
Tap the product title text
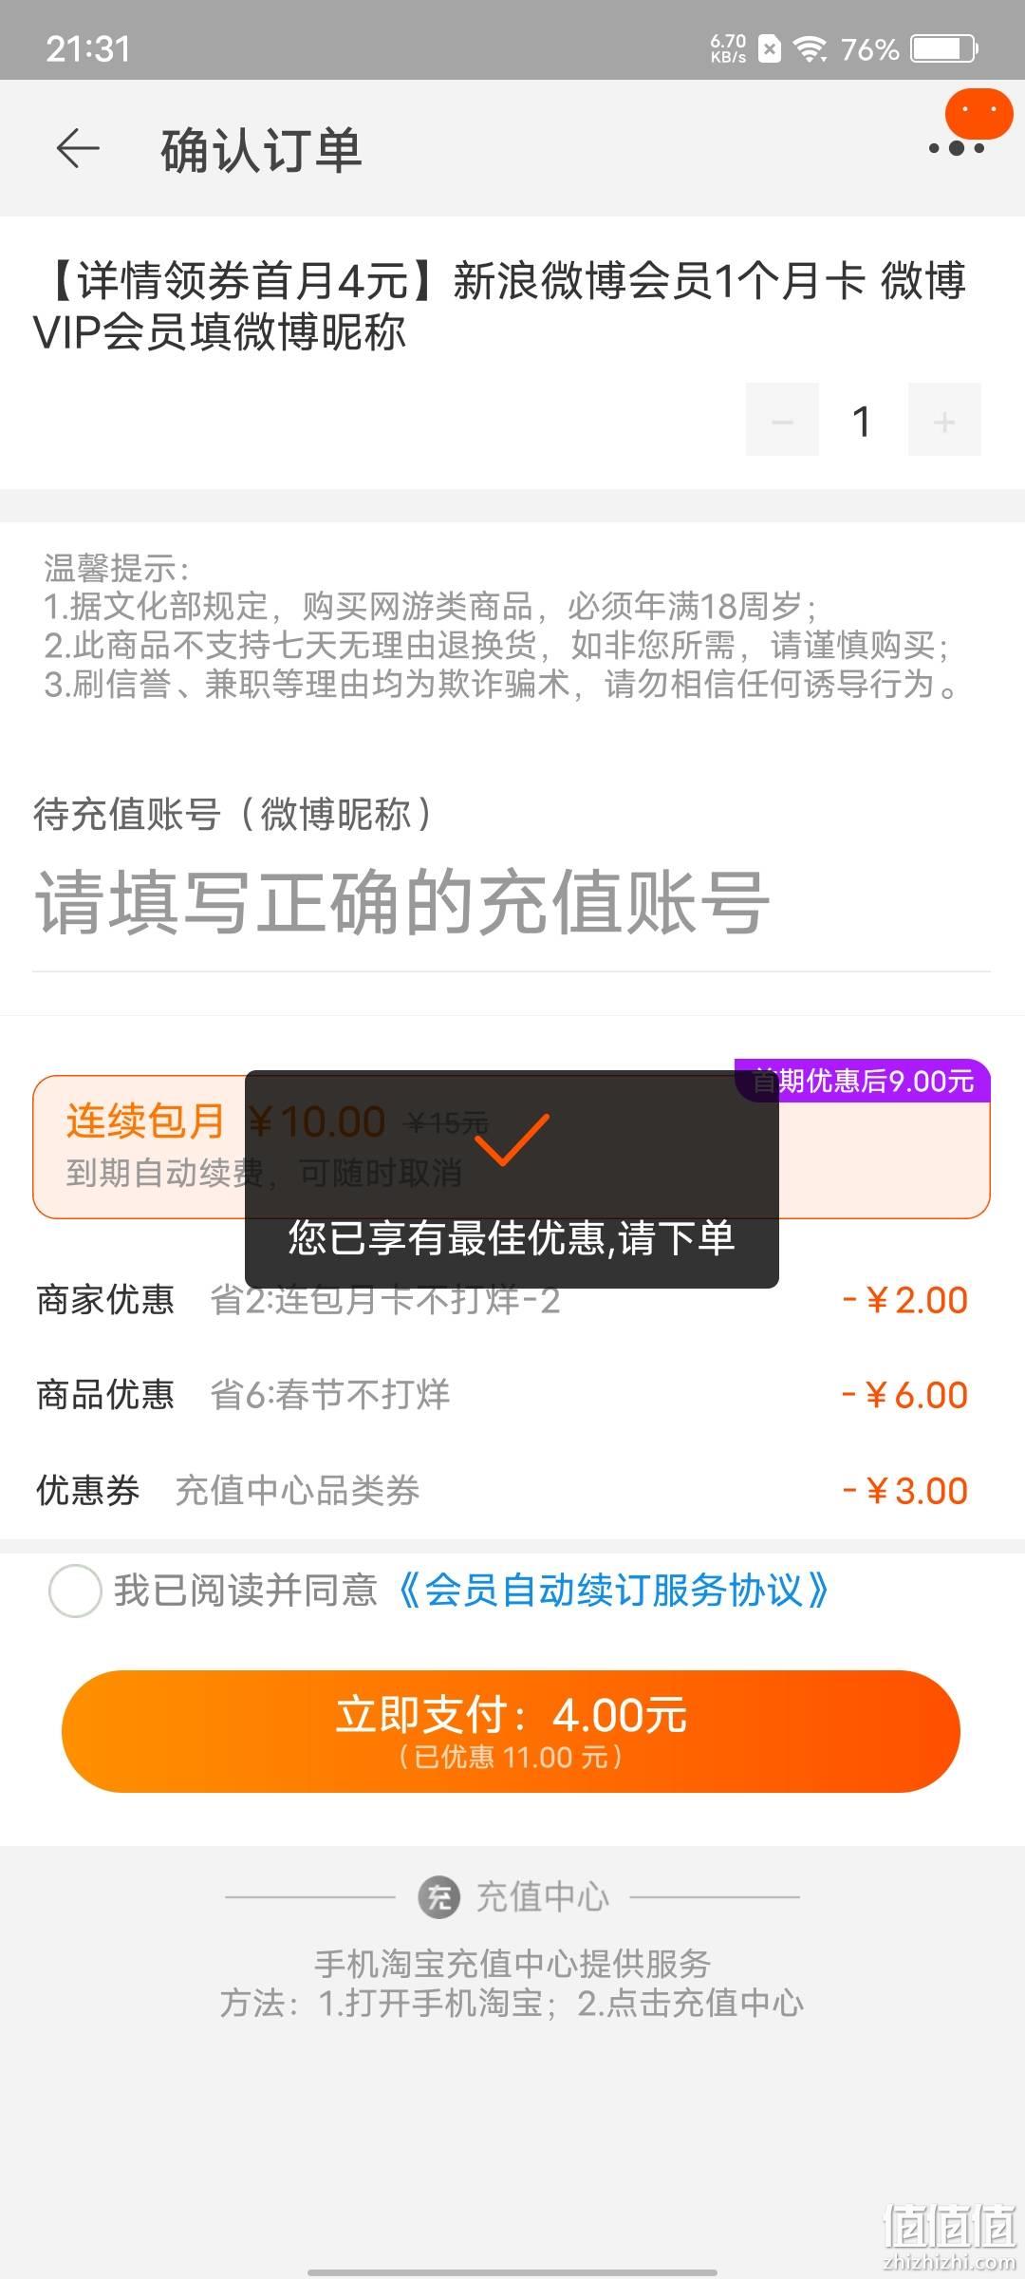[x=500, y=306]
